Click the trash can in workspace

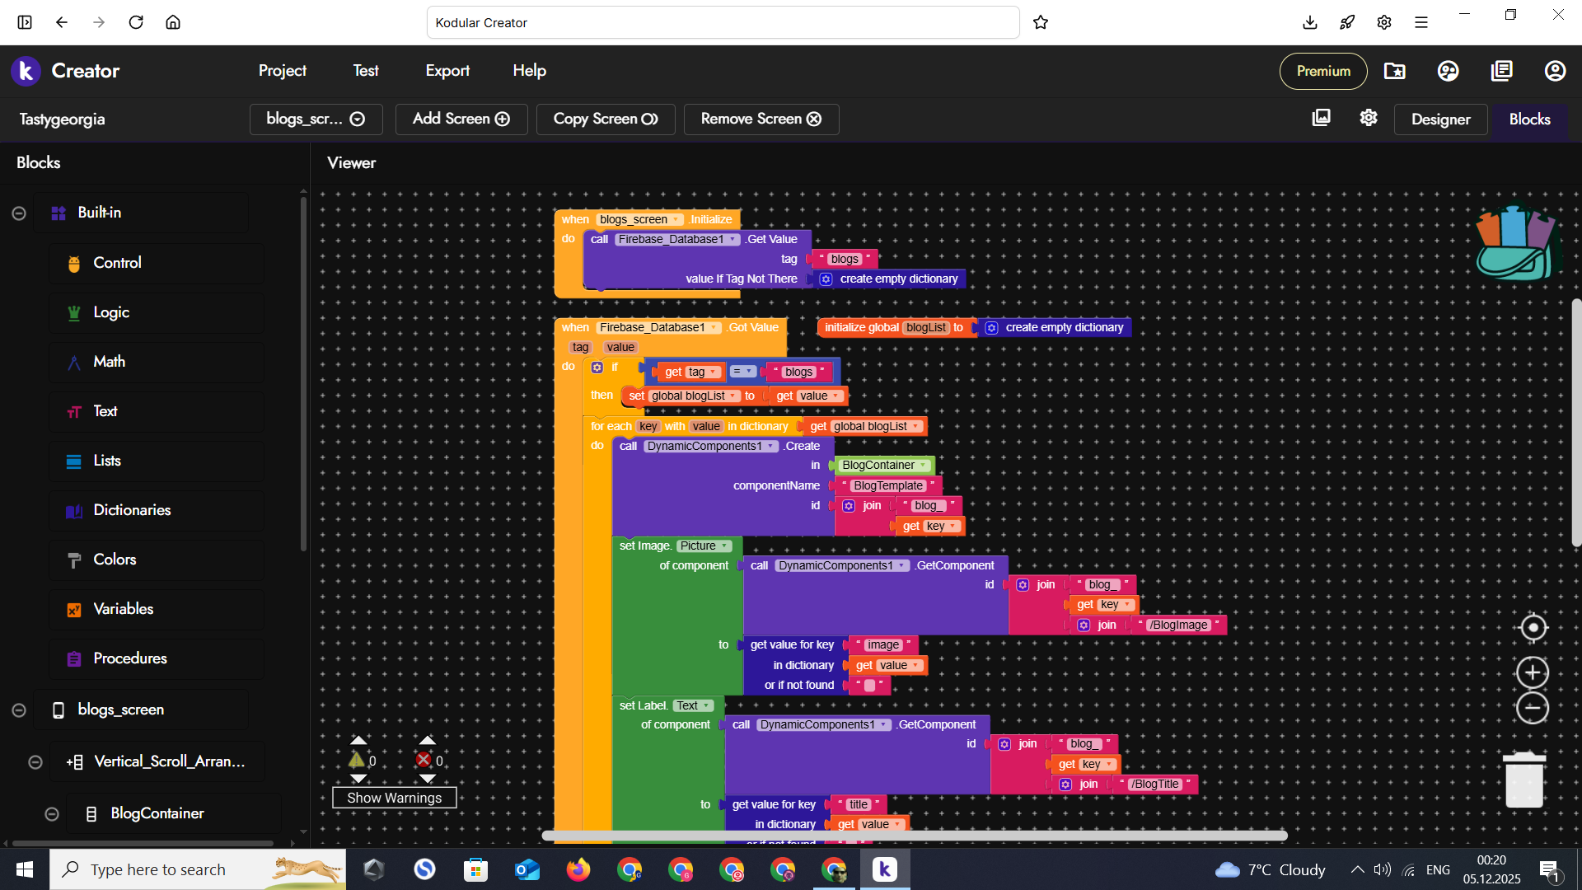point(1523,780)
